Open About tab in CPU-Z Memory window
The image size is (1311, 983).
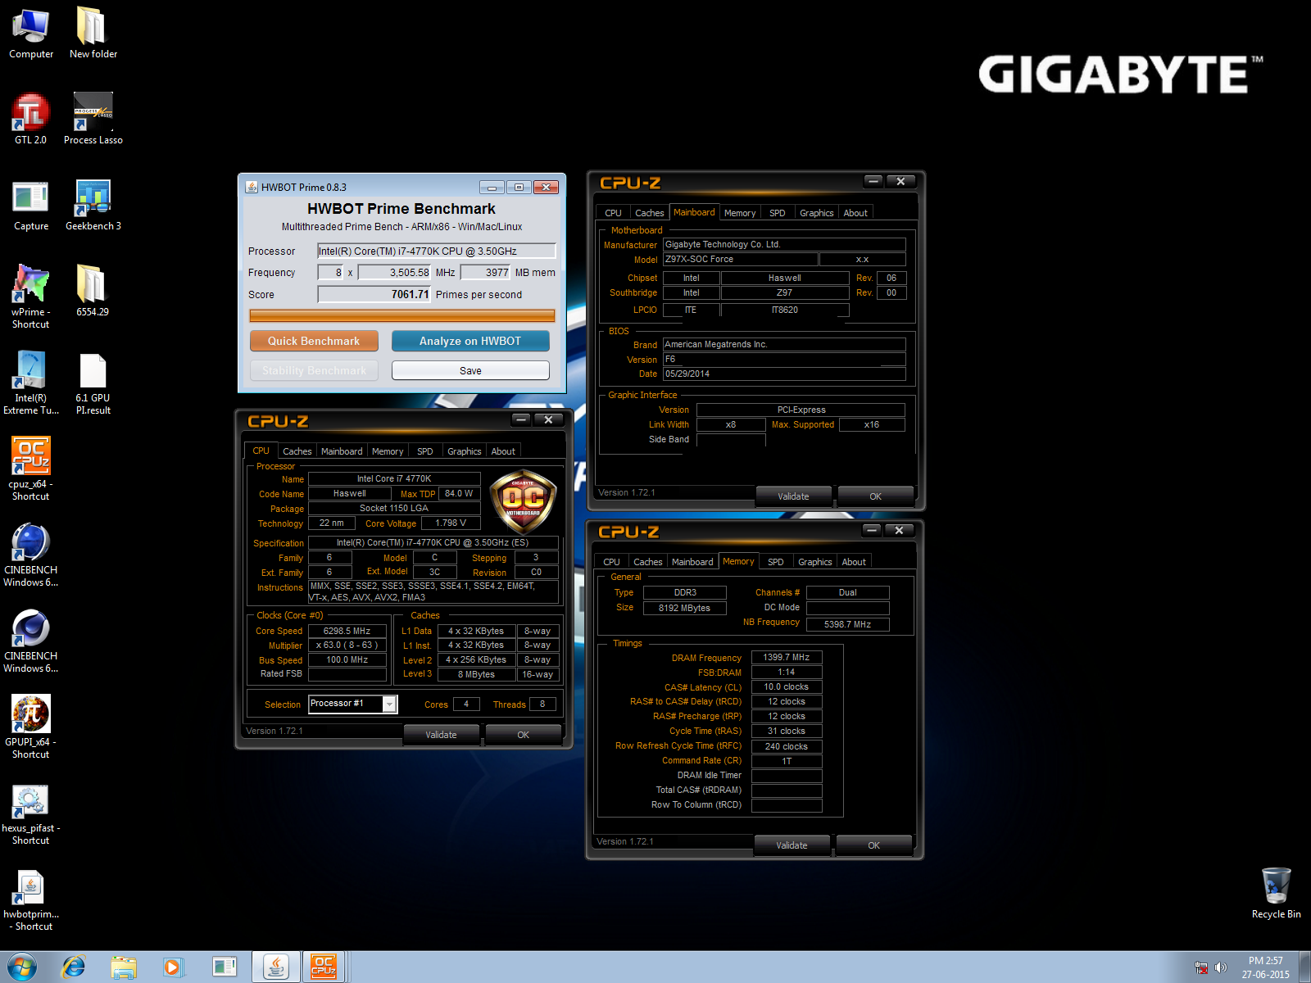coord(854,562)
